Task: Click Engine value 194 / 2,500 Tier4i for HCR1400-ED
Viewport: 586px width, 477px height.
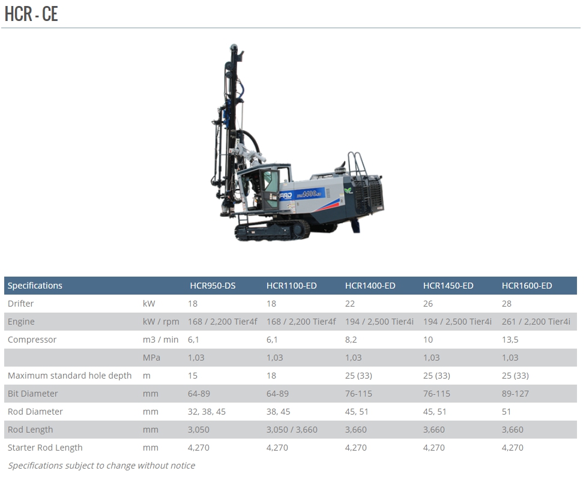Action: coord(379,322)
